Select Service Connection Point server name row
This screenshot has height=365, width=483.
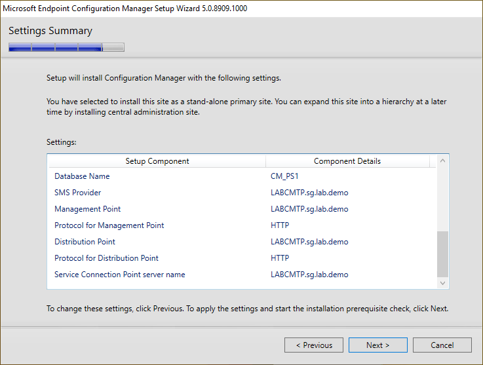(x=119, y=275)
